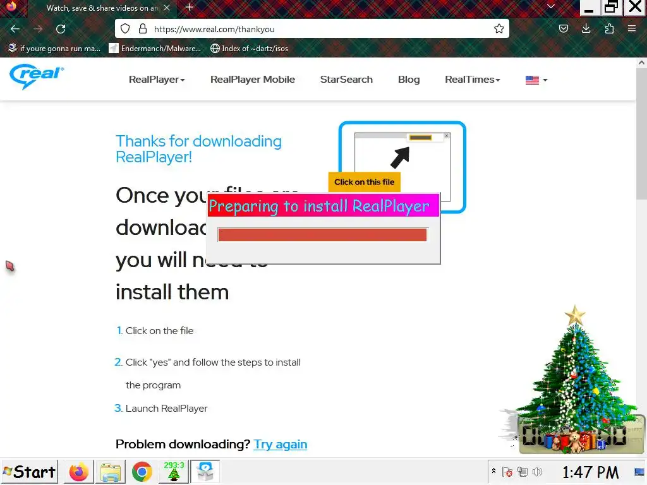This screenshot has height=485, width=647.
Task: Click the yellow 'Click on this file' label
Action: tap(365, 182)
